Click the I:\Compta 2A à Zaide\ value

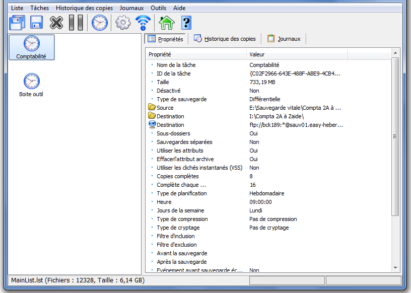[277, 116]
